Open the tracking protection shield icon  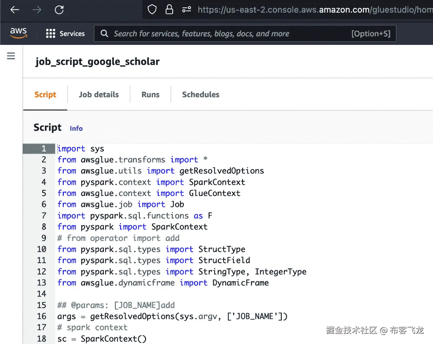click(x=152, y=10)
